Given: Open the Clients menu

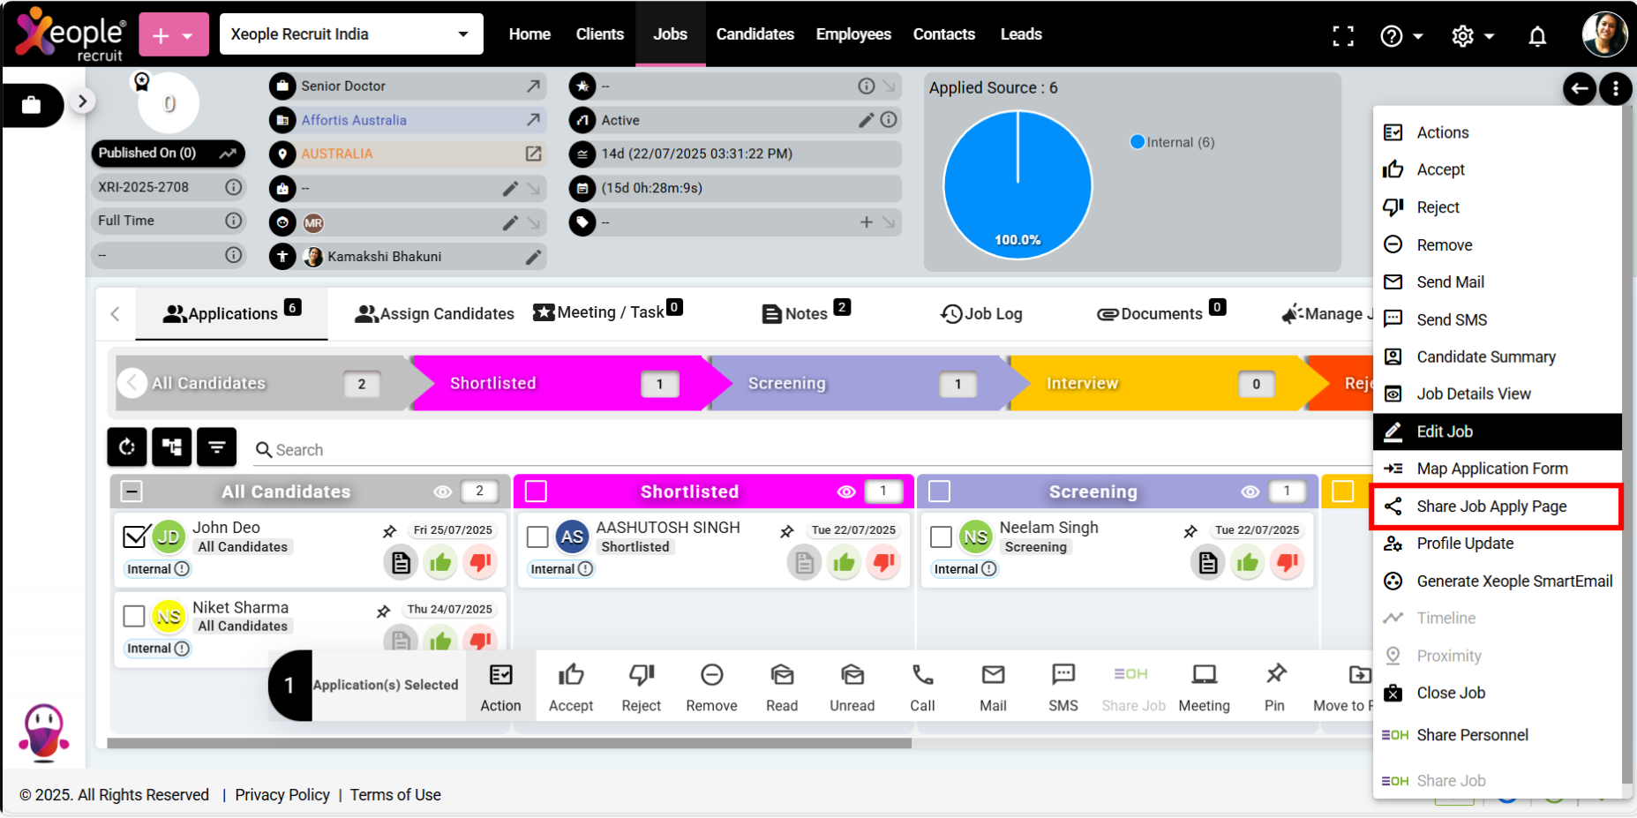Looking at the screenshot, I should (599, 34).
